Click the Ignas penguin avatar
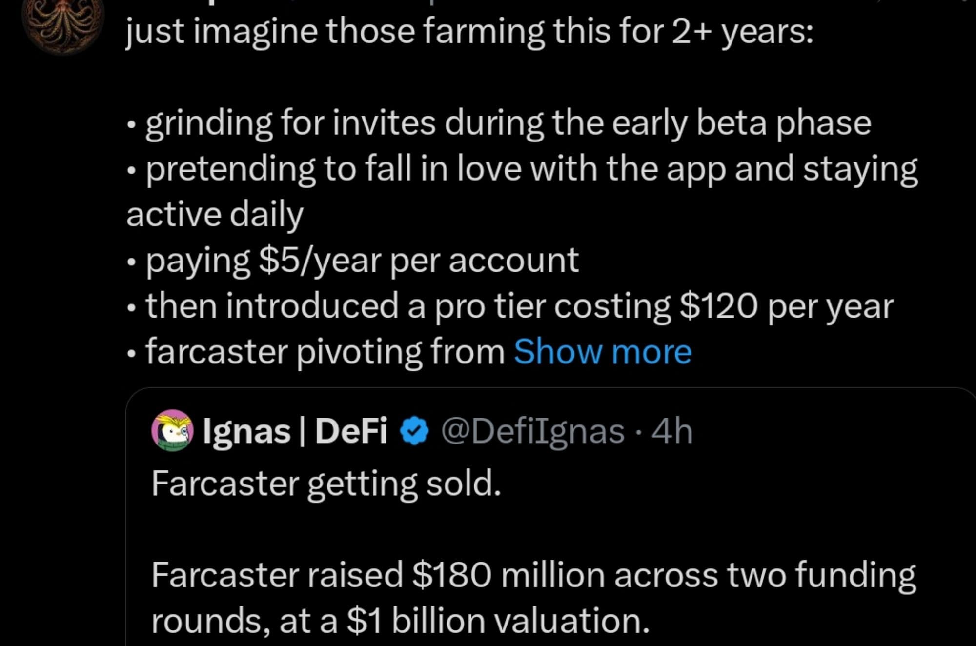Screen dimensions: 976x646 pyautogui.click(x=172, y=431)
